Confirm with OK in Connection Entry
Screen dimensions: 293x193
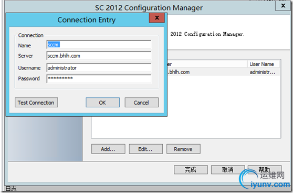coord(102,103)
